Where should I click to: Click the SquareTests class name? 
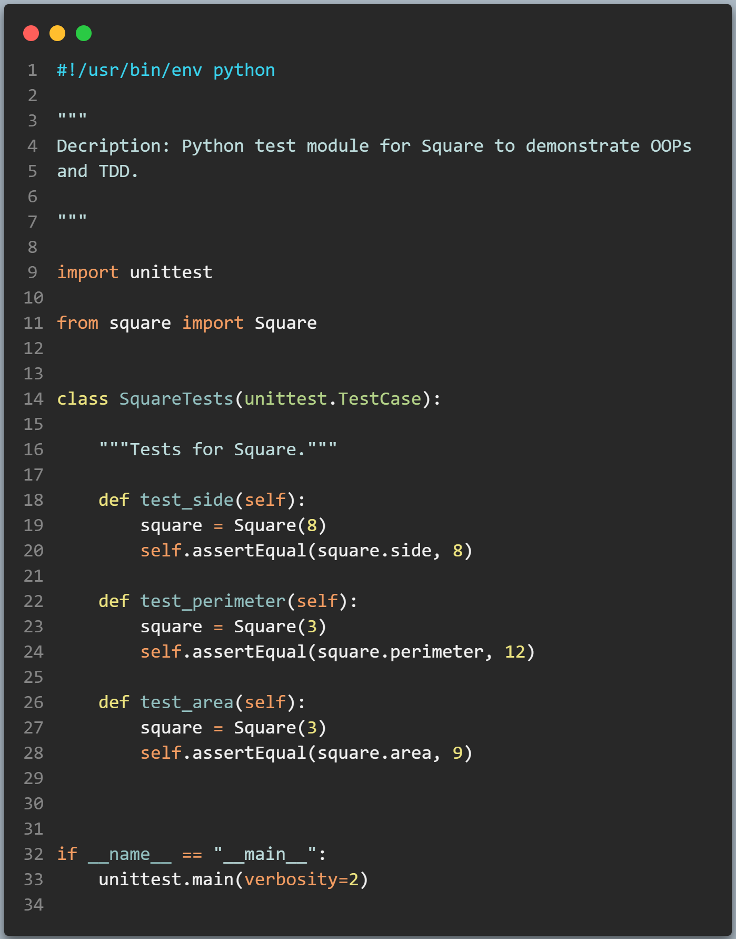176,399
